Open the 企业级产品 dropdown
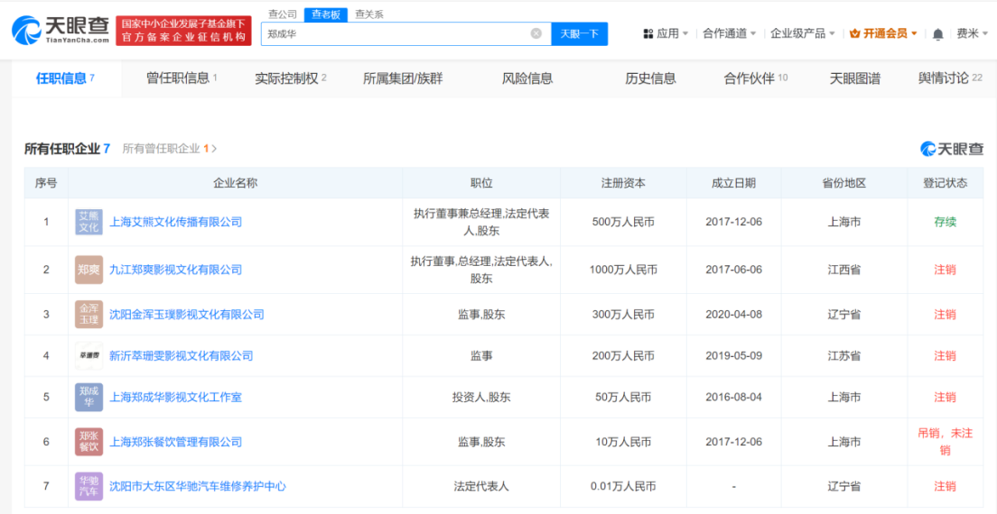 click(802, 33)
